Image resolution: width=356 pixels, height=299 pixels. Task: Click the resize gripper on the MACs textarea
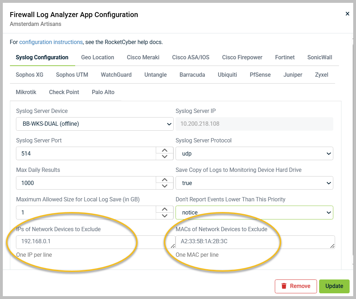coord(332,246)
